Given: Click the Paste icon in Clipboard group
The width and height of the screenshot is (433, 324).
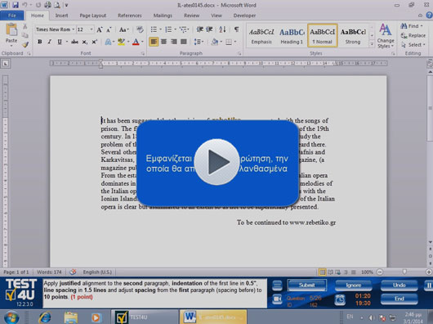Looking at the screenshot, I should 11,29.
